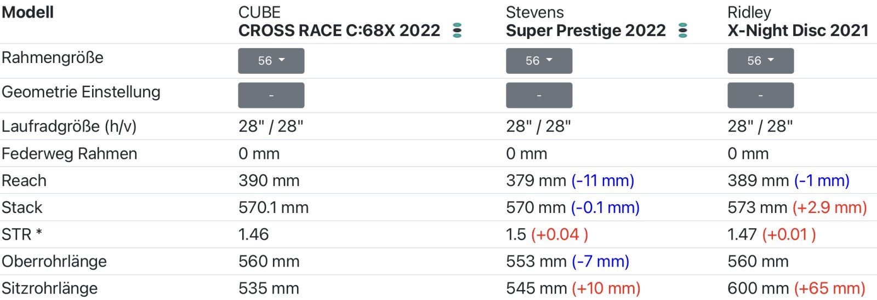
Task: Click the Ridley Sitzrohrlänge difference (+65 mm)
Action: tap(829, 288)
